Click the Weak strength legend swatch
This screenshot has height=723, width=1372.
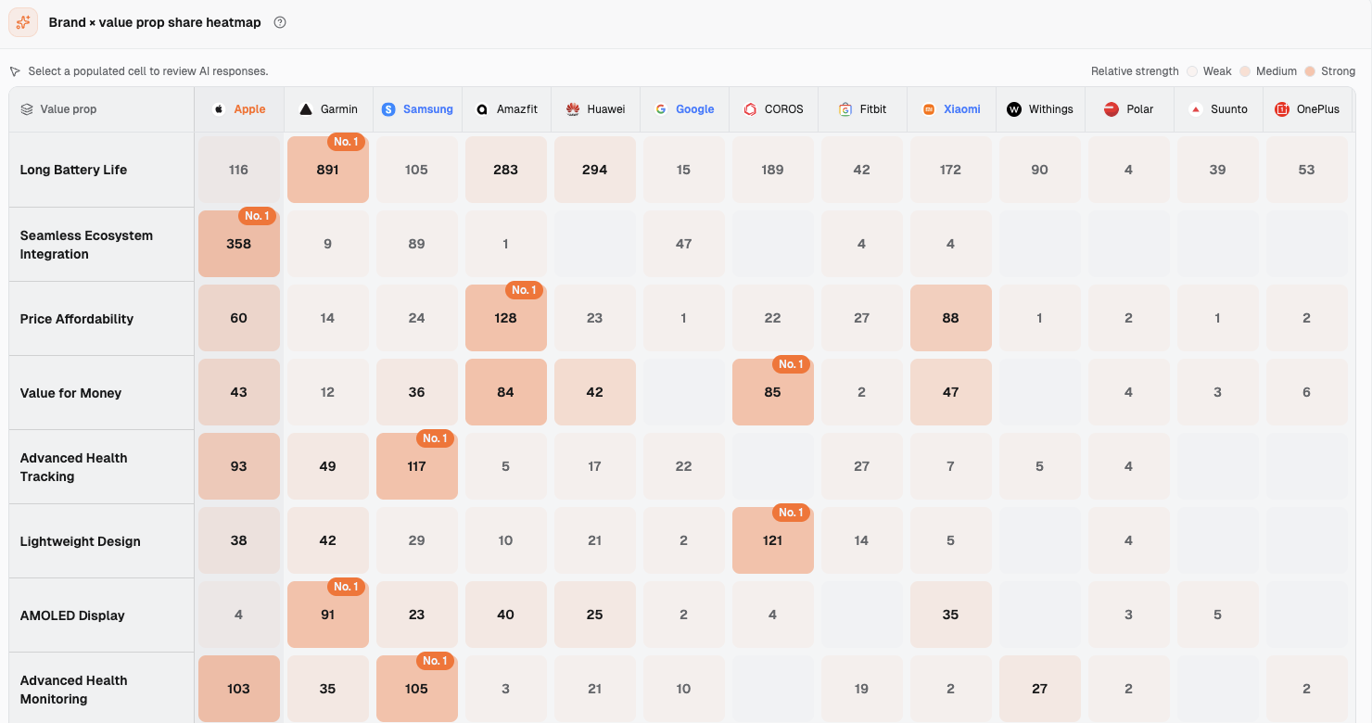(x=1193, y=71)
